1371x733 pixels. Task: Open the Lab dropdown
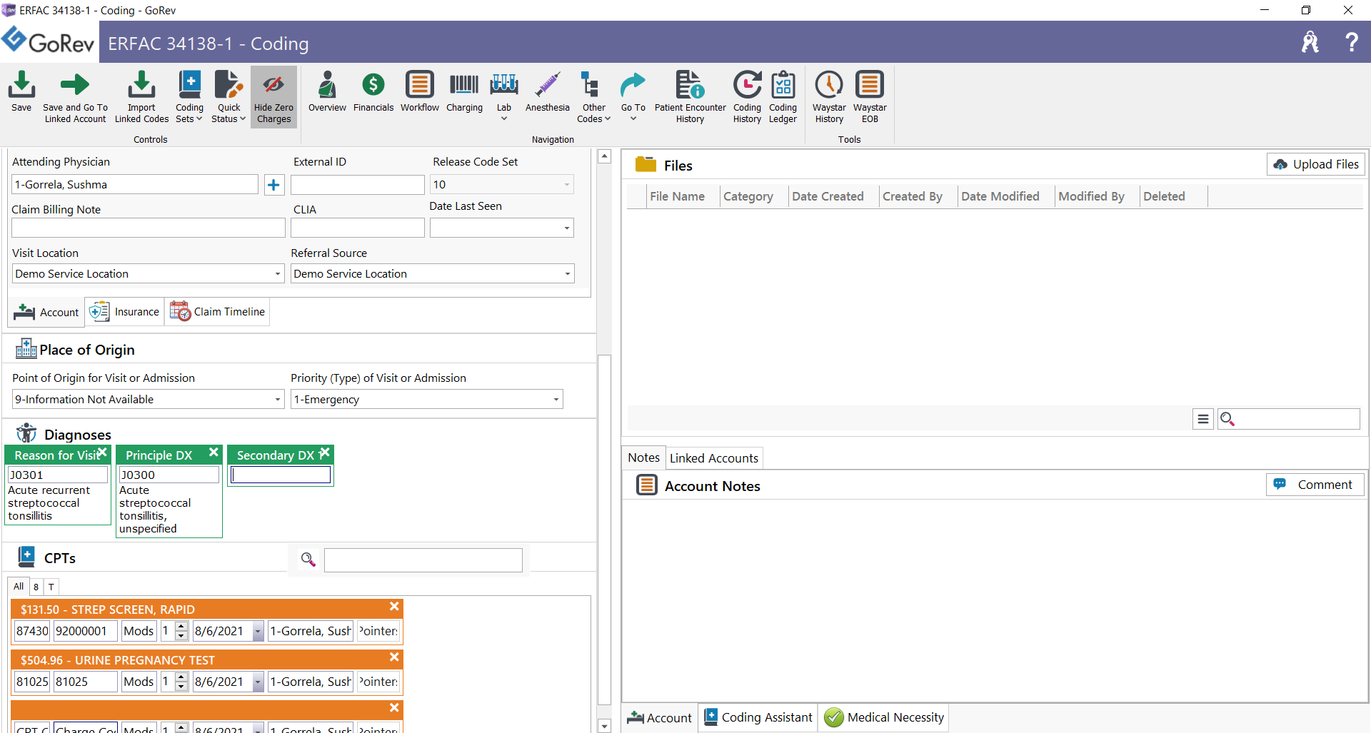pos(504,96)
